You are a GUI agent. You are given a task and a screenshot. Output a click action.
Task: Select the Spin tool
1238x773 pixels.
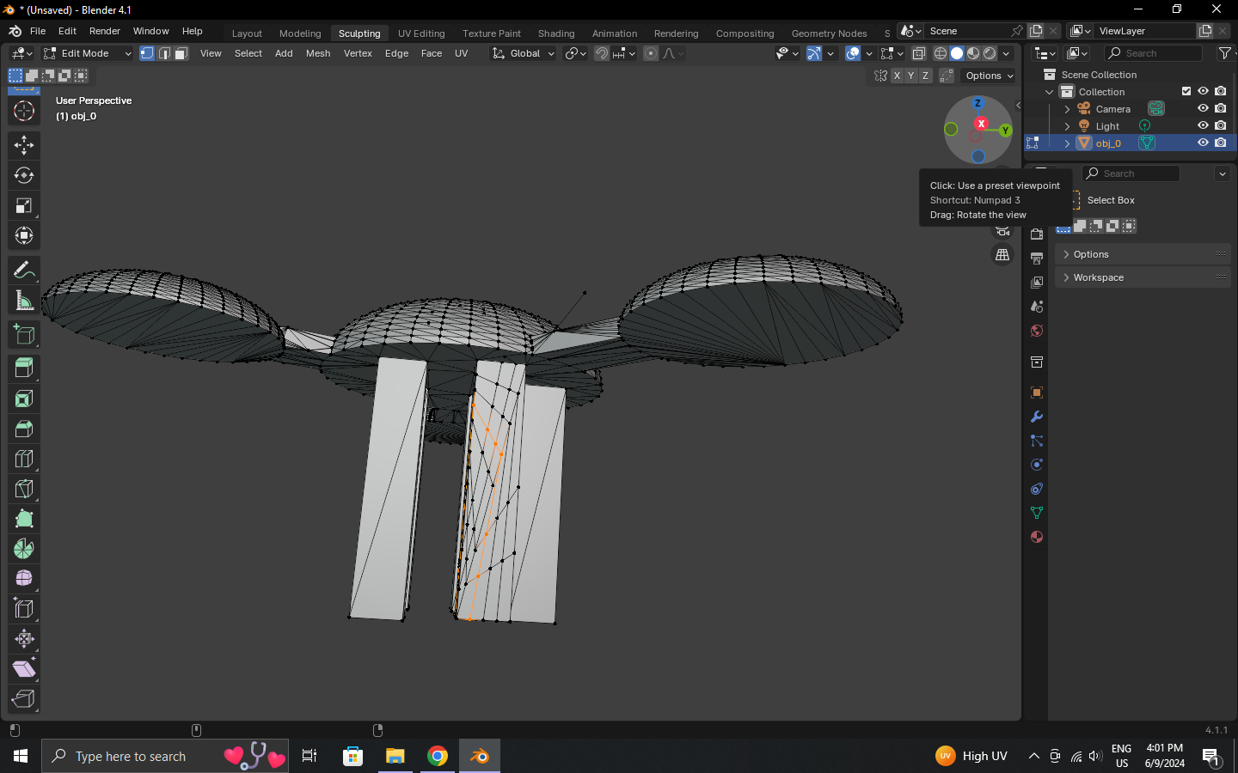(24, 549)
